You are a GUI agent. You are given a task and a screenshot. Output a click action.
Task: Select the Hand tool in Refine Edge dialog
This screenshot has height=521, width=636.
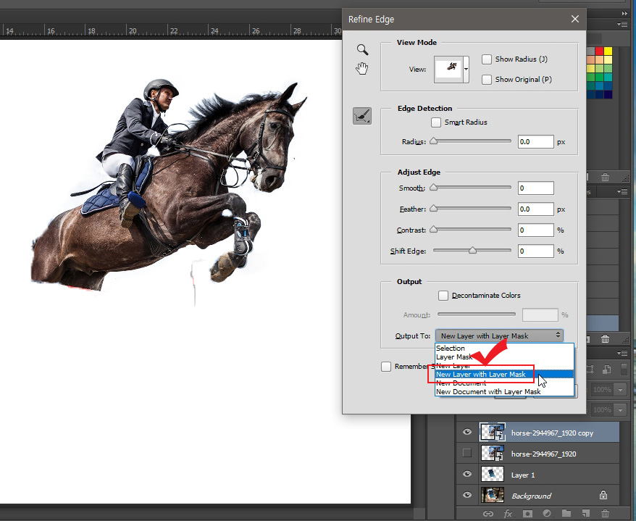[x=362, y=68]
